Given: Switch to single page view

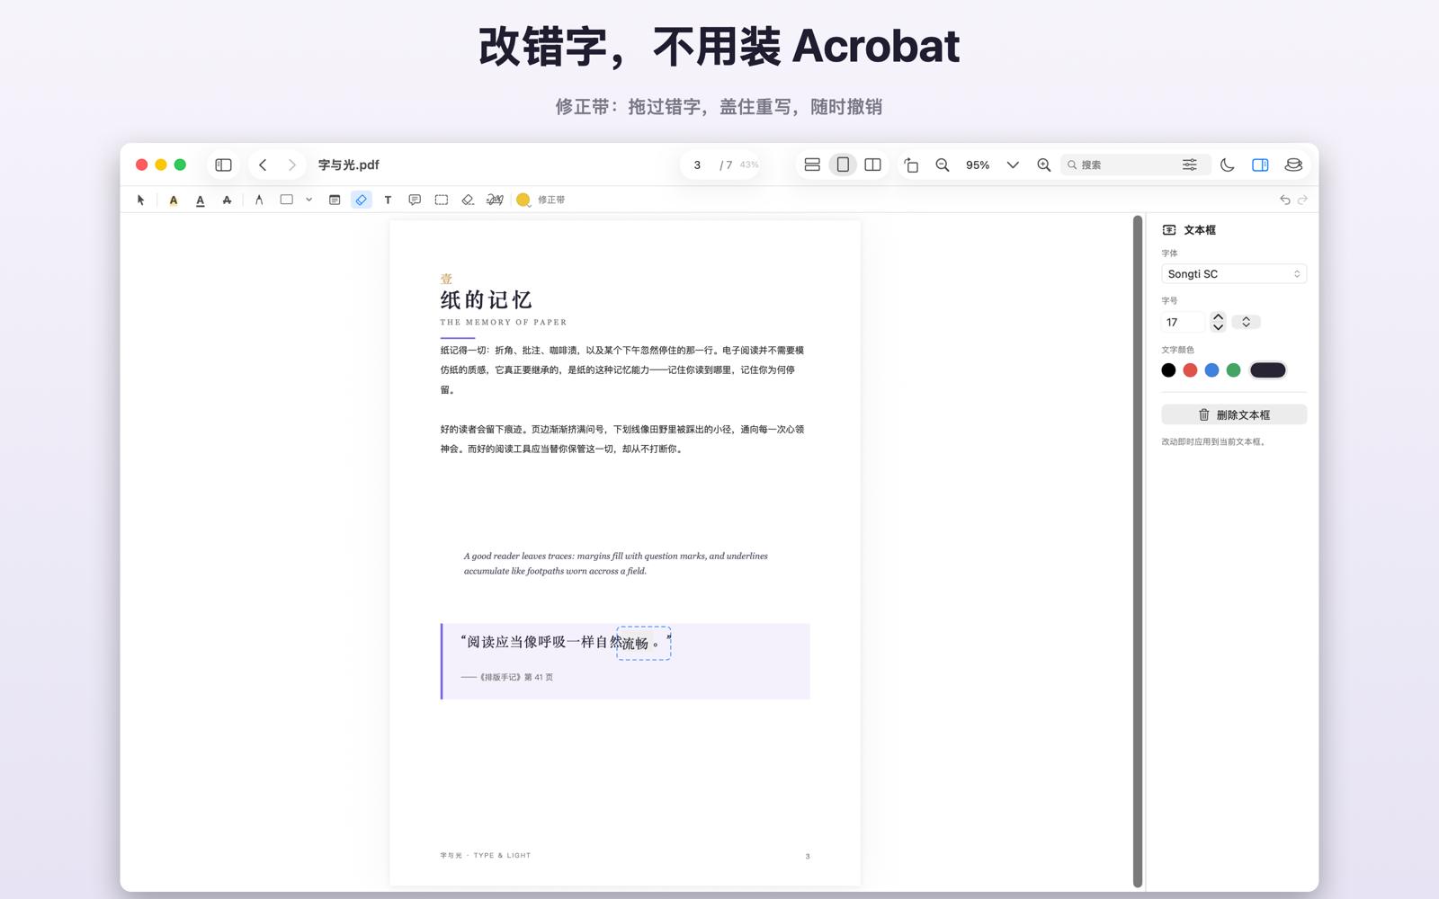Looking at the screenshot, I should [x=843, y=165].
